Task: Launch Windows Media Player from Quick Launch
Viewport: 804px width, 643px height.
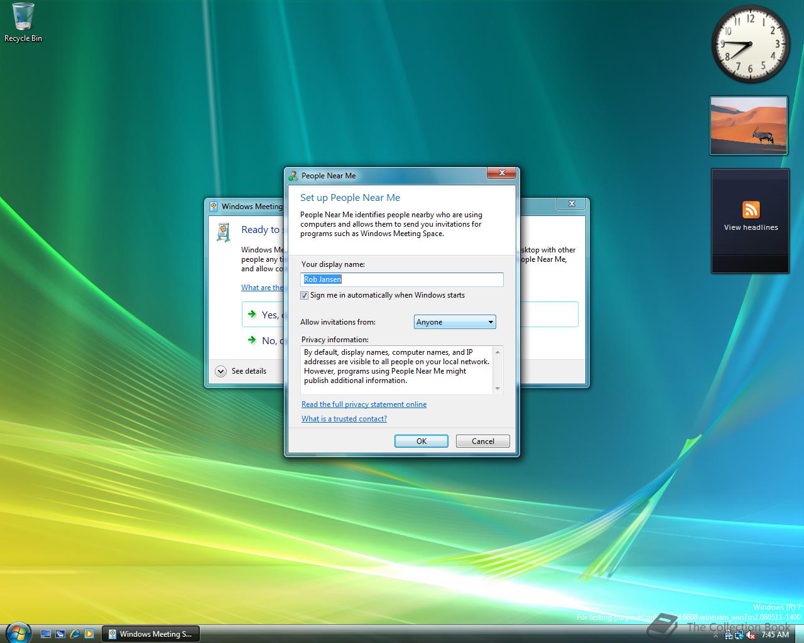Action: click(x=89, y=634)
